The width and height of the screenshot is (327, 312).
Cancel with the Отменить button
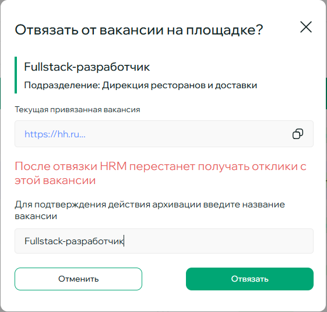78,279
